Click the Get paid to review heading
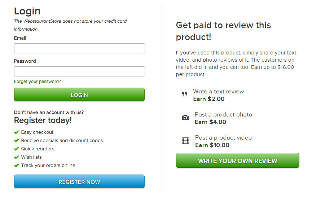Viewport: 312px width, 198px height. point(224,31)
